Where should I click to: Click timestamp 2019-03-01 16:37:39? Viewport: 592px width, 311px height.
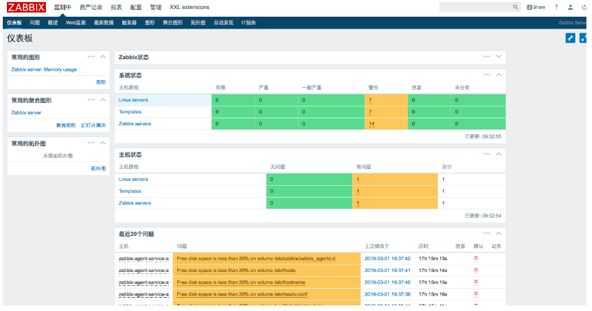coord(387,294)
